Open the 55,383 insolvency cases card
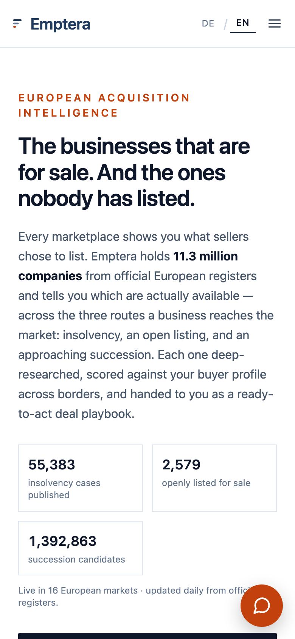295x639 pixels. click(x=81, y=478)
